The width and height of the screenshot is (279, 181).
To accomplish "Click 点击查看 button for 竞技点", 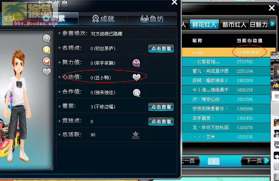I will 161,122.
